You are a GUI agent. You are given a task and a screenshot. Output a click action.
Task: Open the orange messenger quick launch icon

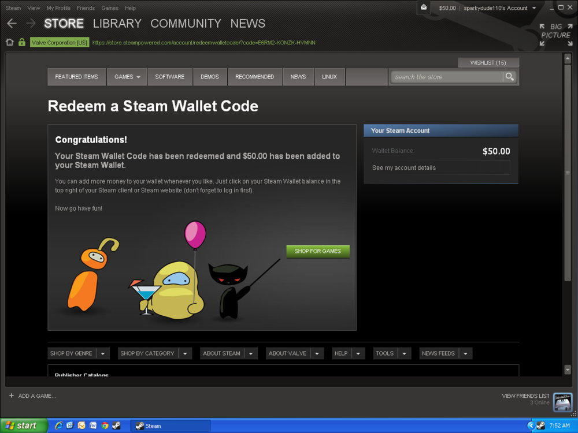(x=81, y=425)
